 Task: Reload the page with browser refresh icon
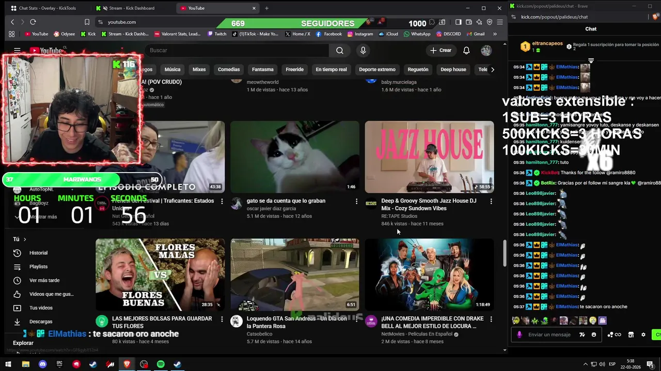[33, 22]
